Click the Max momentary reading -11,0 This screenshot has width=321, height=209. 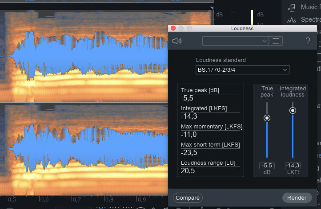(x=189, y=134)
